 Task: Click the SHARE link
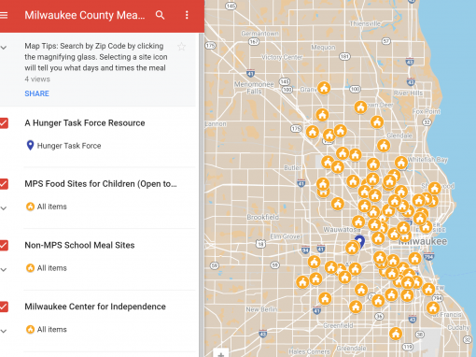click(x=36, y=93)
